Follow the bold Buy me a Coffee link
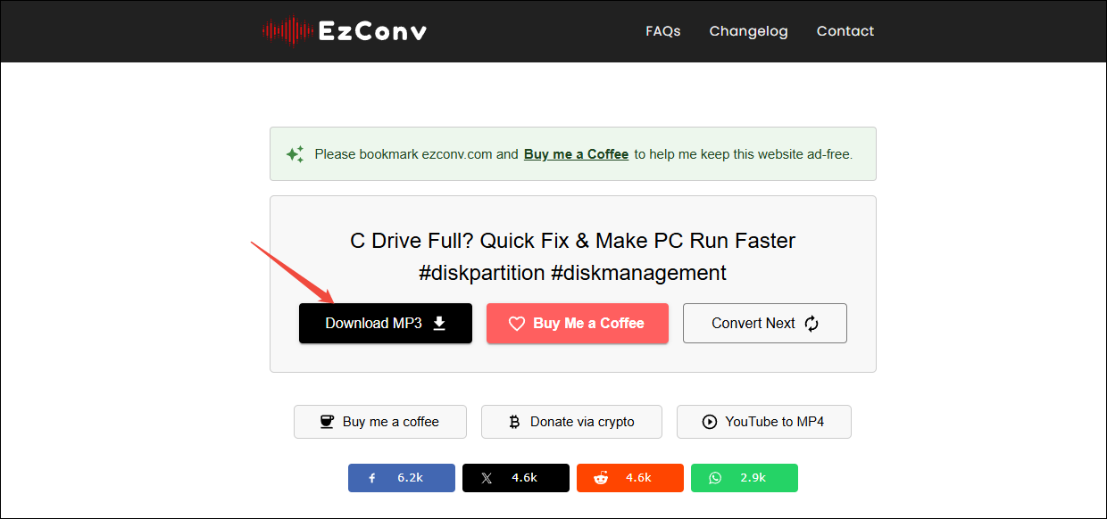 [x=576, y=154]
